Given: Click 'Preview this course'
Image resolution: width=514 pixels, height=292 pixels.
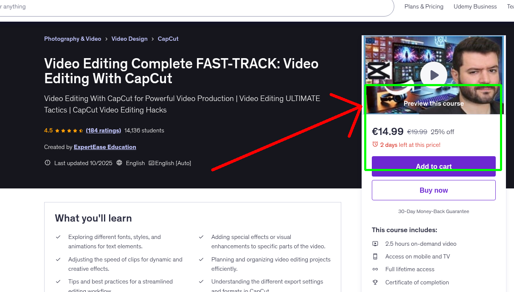Looking at the screenshot, I should (x=433, y=103).
